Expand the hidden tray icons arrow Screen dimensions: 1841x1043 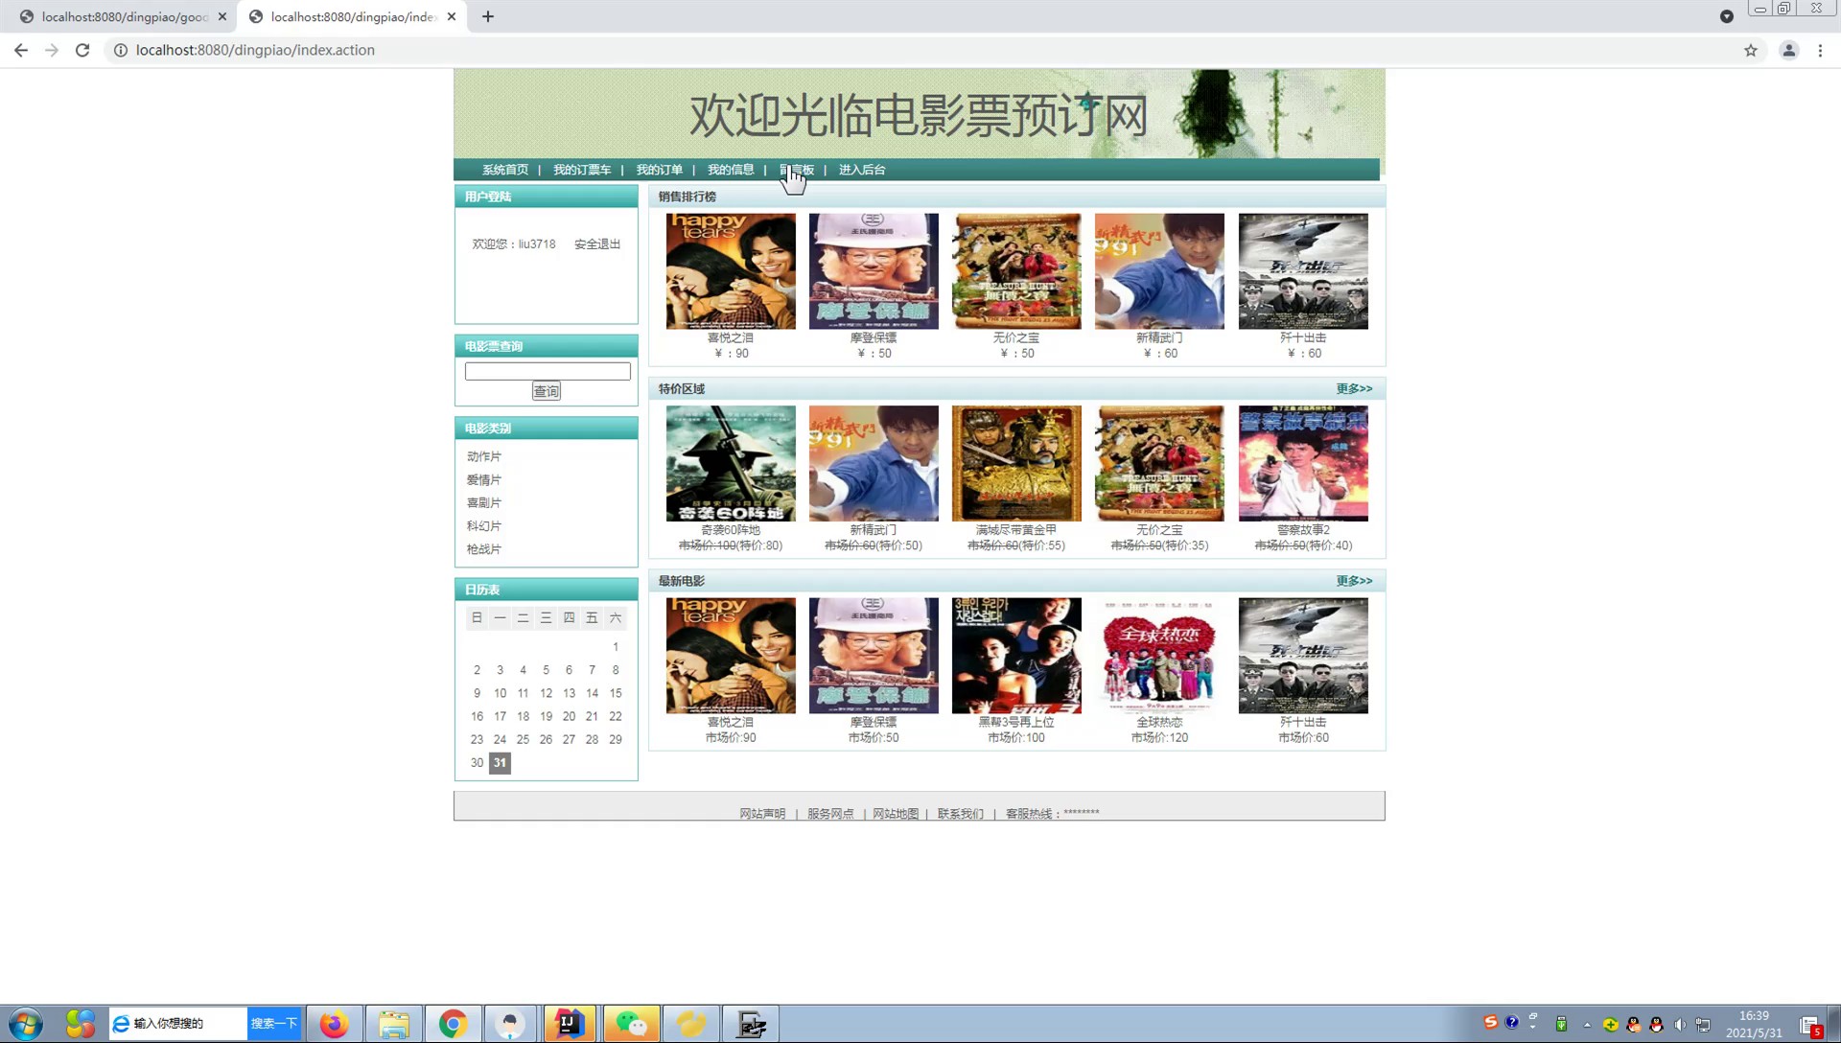click(1587, 1025)
